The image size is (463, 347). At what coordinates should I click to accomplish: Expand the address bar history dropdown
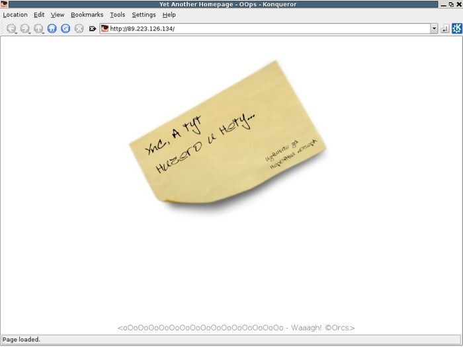434,29
